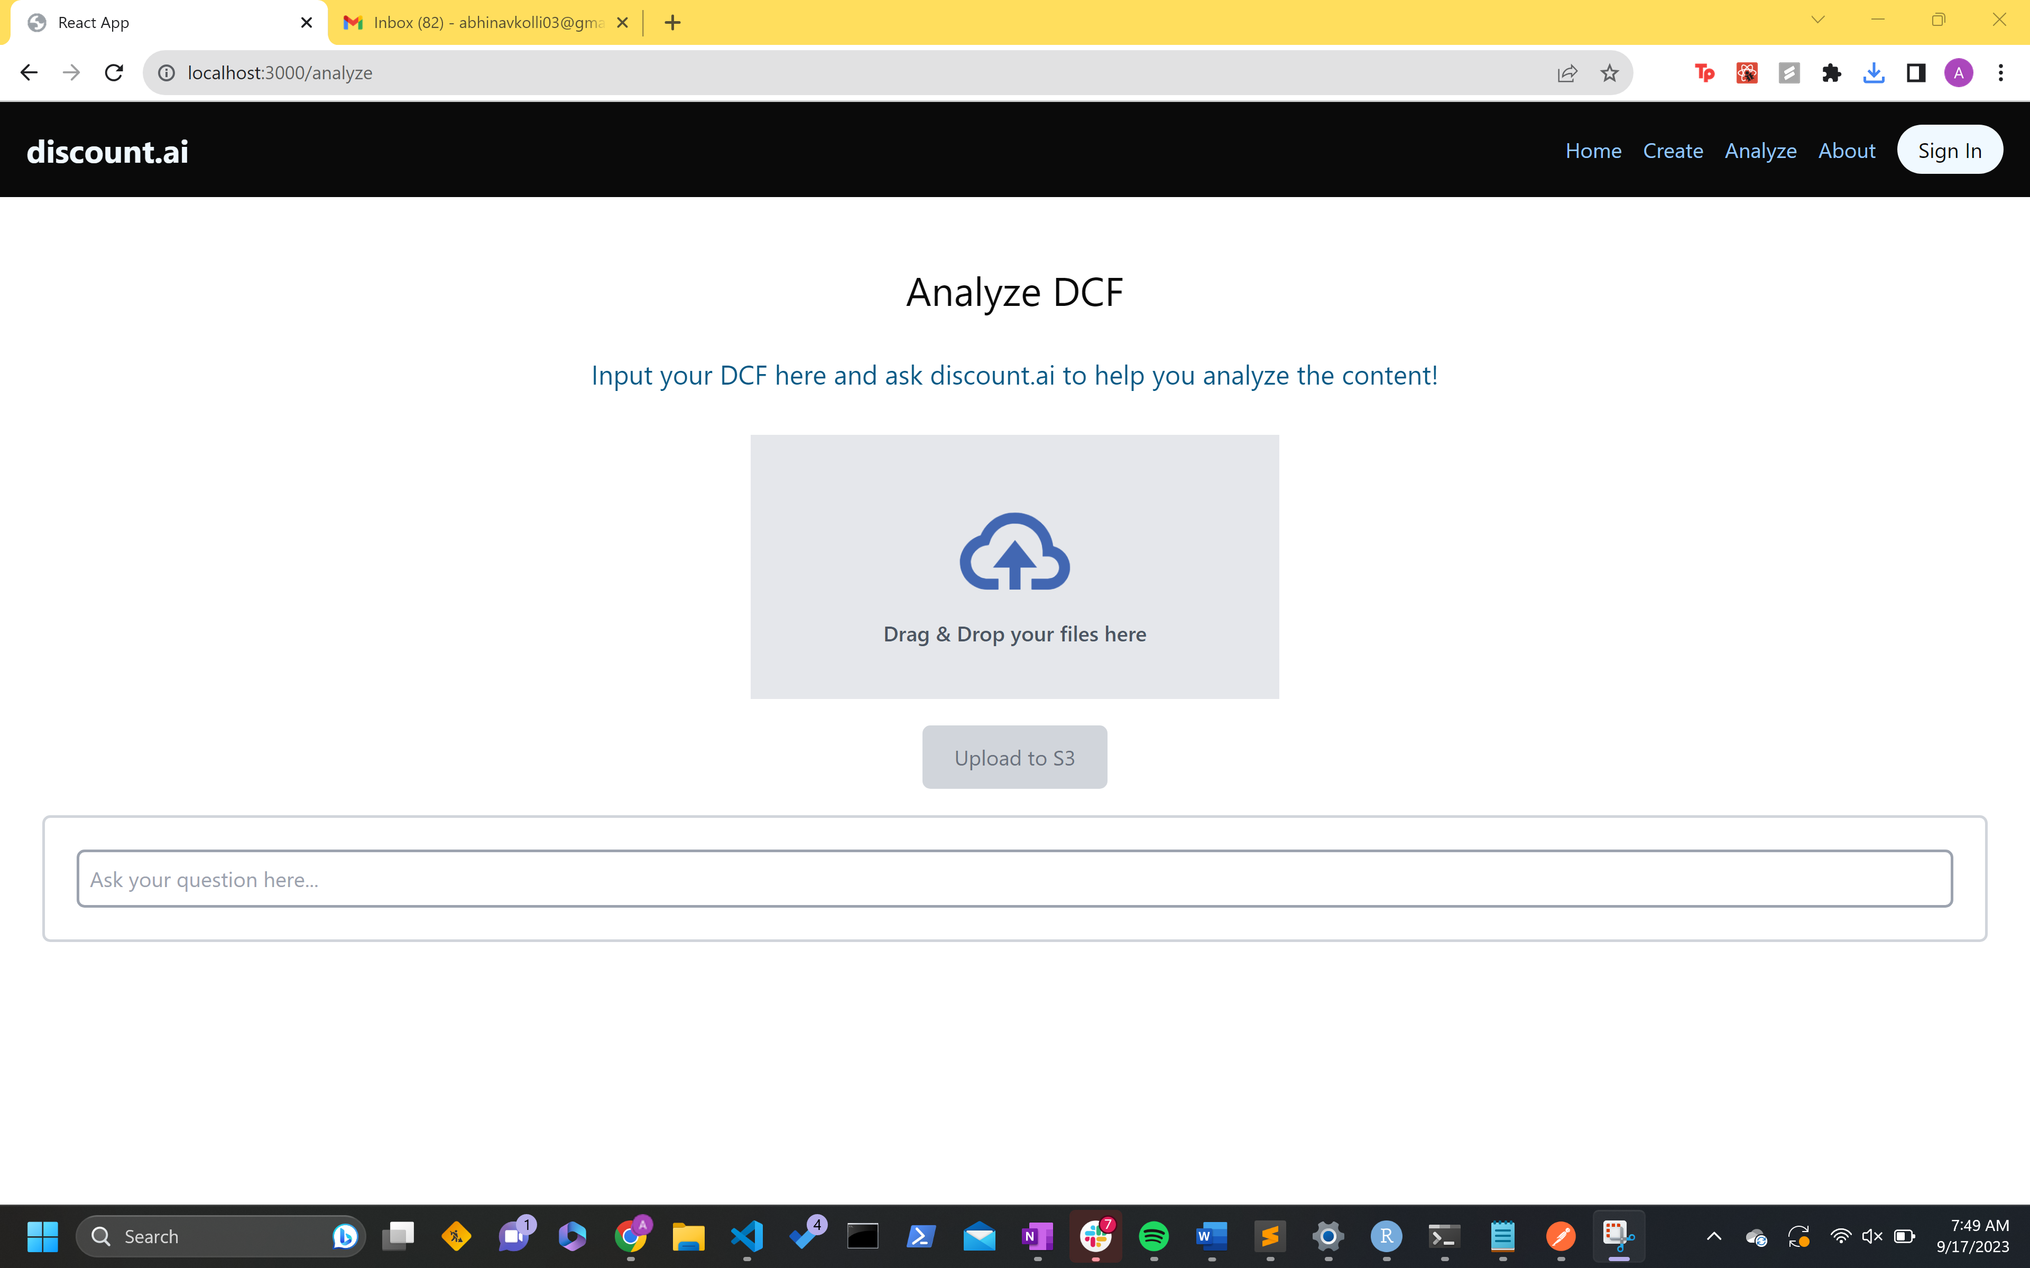Screen dimensions: 2030x1268
Task: Focus the Ask your question field
Action: pos(1014,879)
